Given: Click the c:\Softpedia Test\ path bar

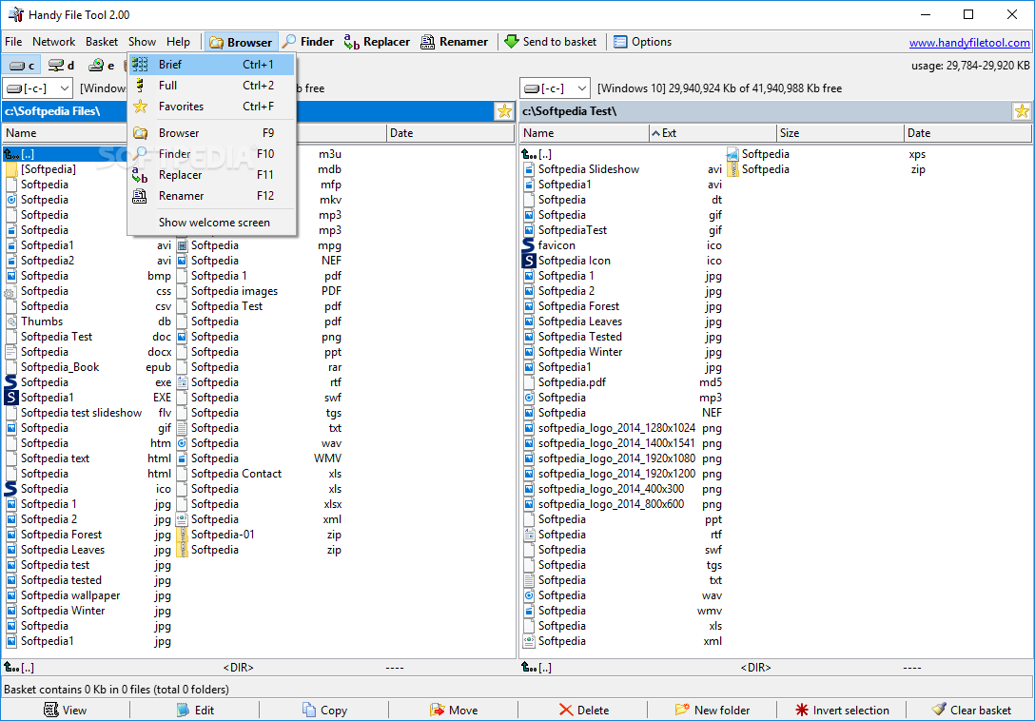Looking at the screenshot, I should click(766, 111).
